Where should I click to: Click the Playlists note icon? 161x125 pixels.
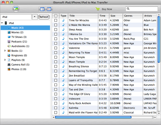click(x=9, y=60)
